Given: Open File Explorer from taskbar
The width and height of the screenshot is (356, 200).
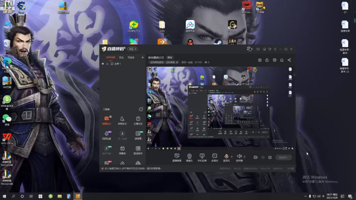Looking at the screenshot, I should pyautogui.click(x=60, y=196).
